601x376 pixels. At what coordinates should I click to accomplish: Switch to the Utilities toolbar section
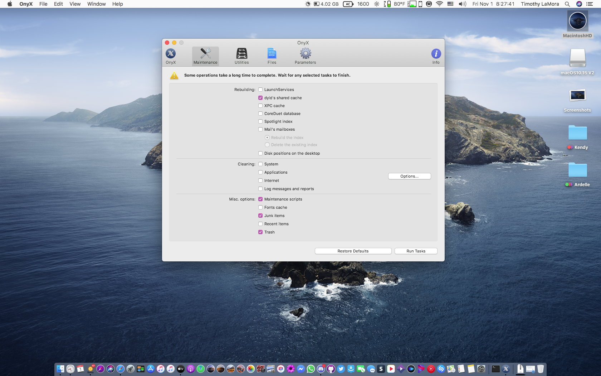pyautogui.click(x=241, y=54)
